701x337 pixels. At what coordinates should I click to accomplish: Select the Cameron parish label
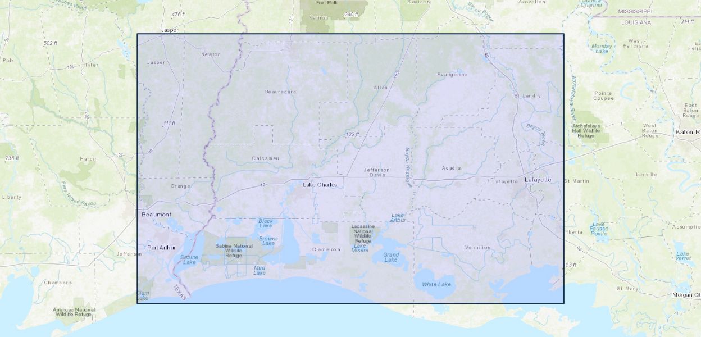tap(326, 249)
